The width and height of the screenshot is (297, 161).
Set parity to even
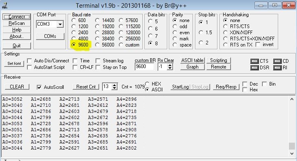pos(175,33)
